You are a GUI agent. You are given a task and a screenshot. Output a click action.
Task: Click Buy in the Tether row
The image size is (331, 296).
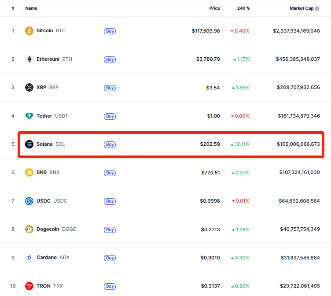(x=110, y=116)
